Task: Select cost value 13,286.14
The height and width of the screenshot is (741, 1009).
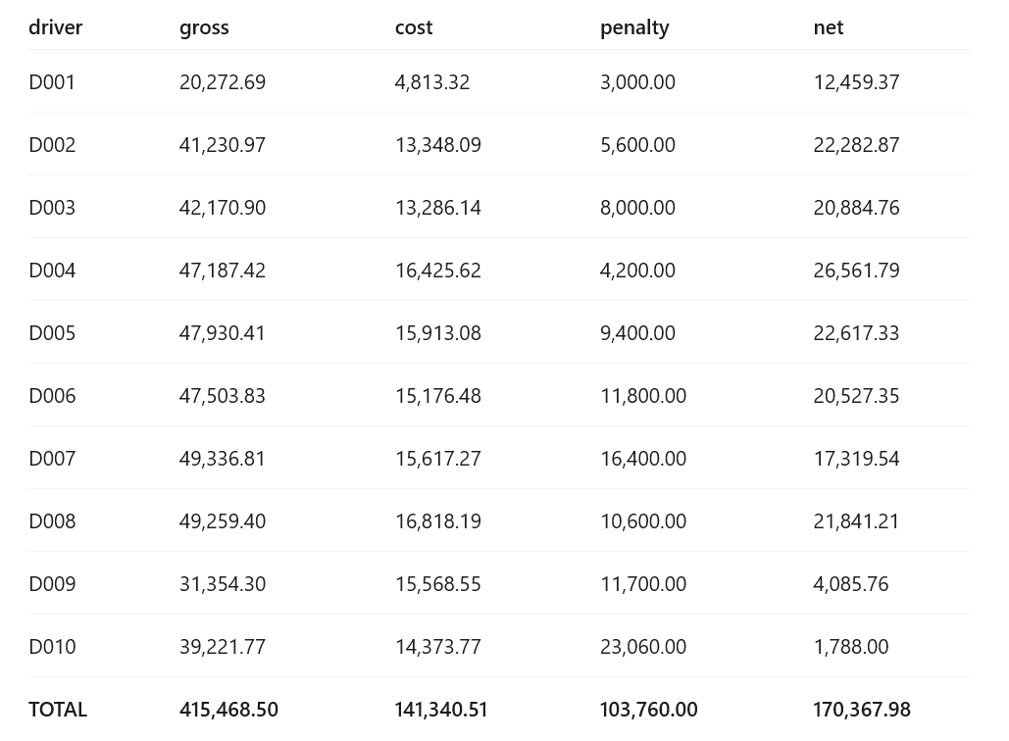Action: [437, 208]
